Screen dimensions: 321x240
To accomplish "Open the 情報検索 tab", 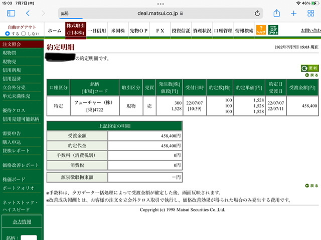I will (x=244, y=30).
